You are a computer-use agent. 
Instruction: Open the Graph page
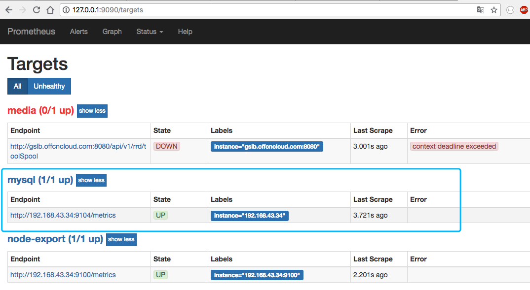coord(112,32)
